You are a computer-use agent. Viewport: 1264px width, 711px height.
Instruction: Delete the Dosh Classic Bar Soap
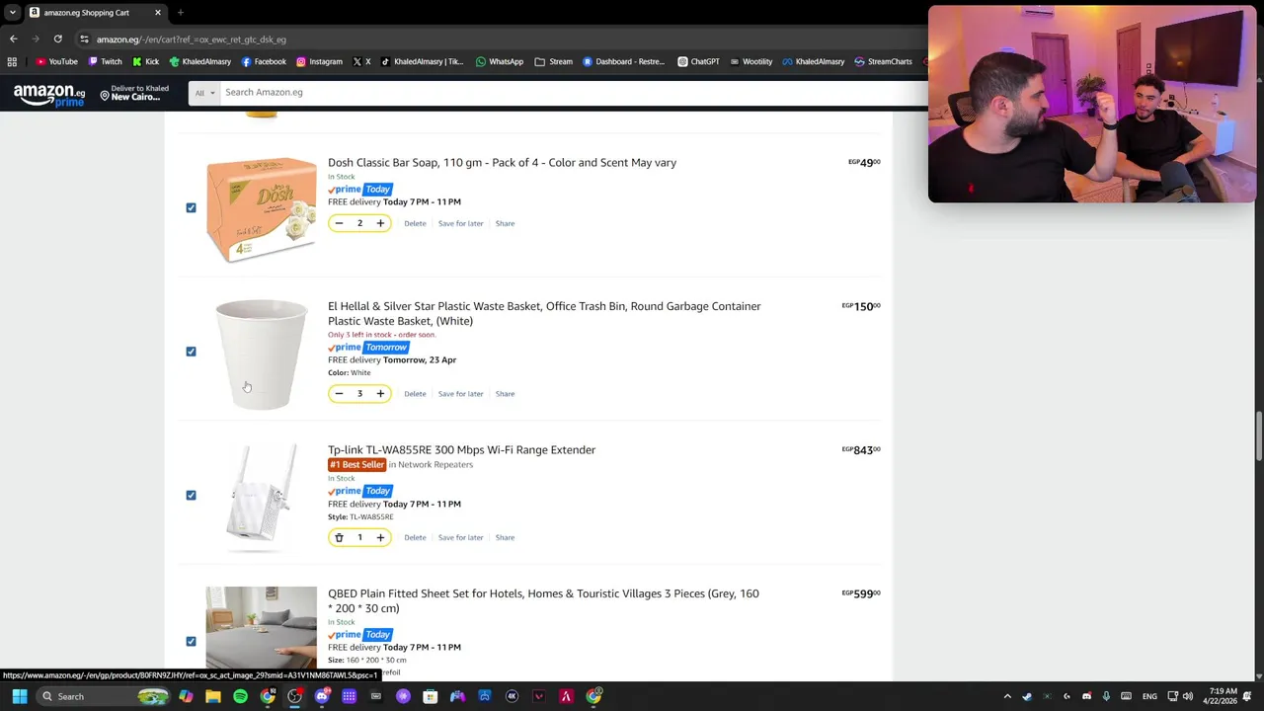click(415, 223)
